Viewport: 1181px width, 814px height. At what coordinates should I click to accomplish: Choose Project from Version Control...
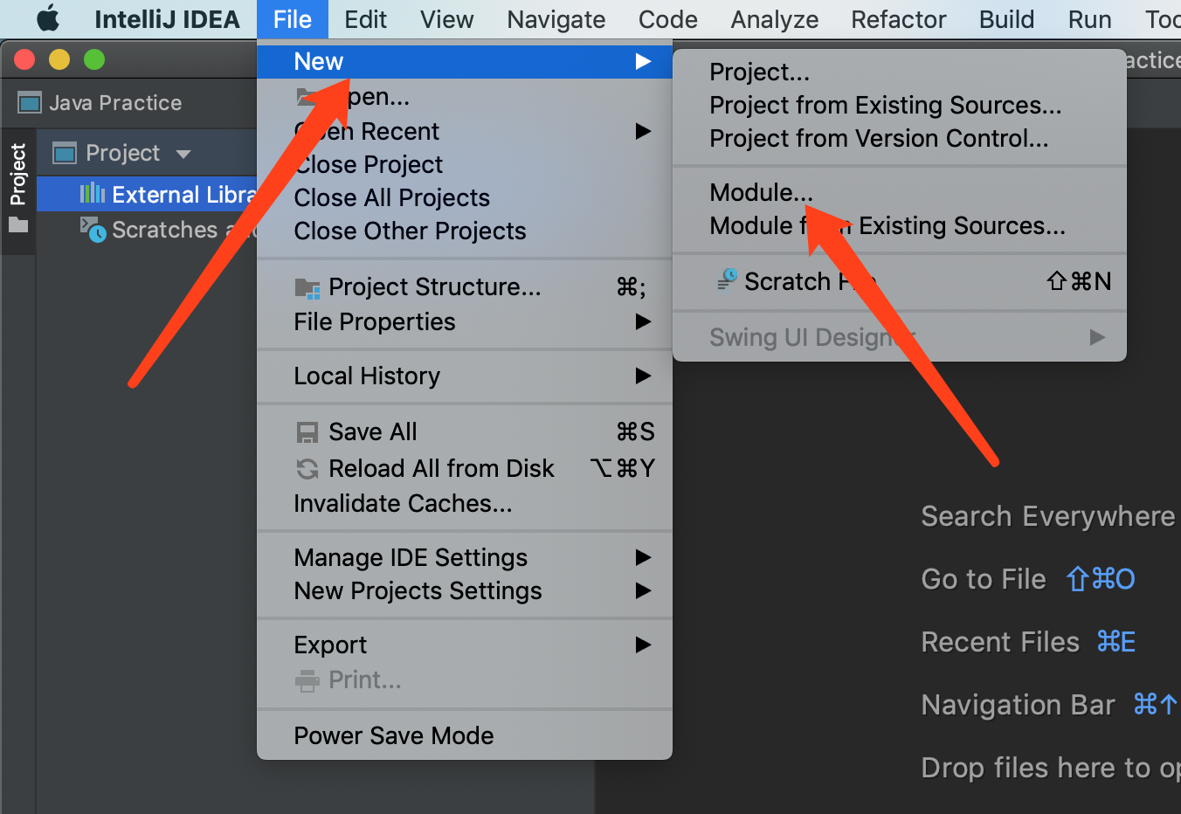click(x=878, y=138)
